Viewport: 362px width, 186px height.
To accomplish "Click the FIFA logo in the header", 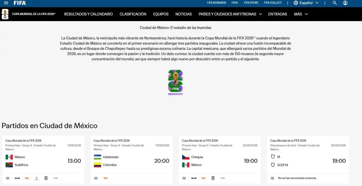I will (x=20, y=3).
